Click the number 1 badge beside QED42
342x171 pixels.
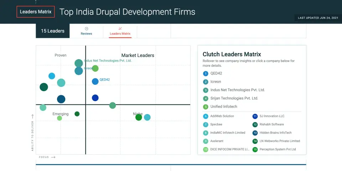206,73
